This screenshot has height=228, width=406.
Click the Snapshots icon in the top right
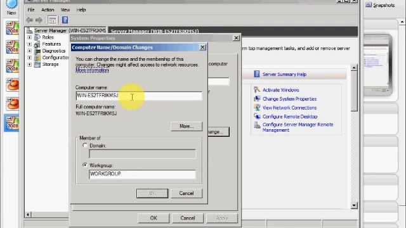[x=369, y=4]
